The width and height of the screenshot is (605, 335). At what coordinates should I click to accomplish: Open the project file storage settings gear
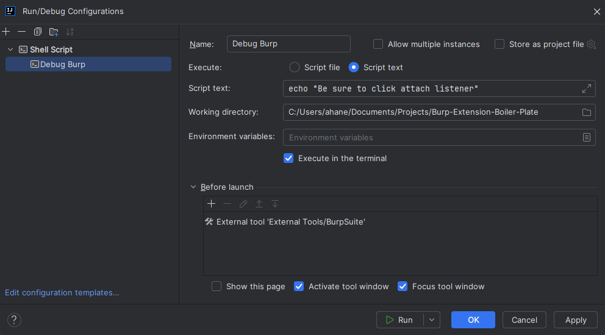pyautogui.click(x=591, y=44)
